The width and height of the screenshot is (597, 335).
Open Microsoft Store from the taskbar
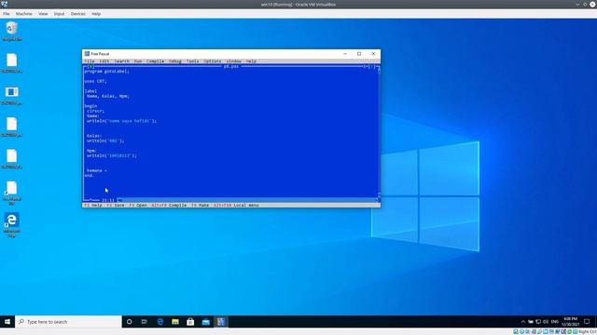190,322
